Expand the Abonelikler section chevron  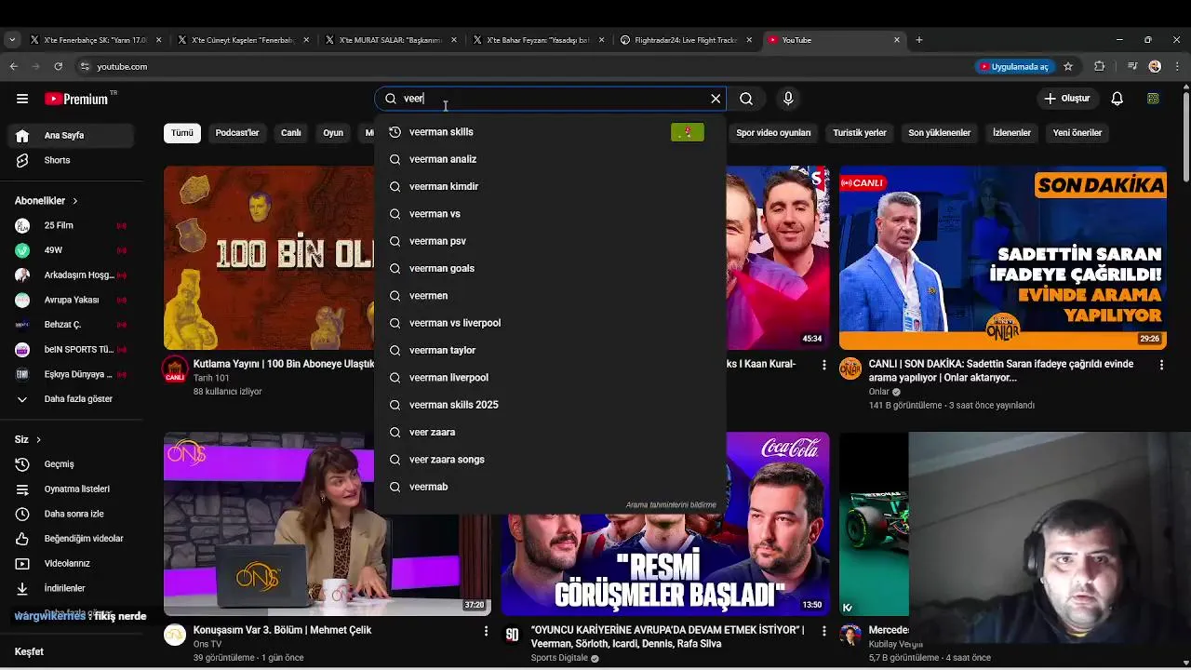pos(74,201)
